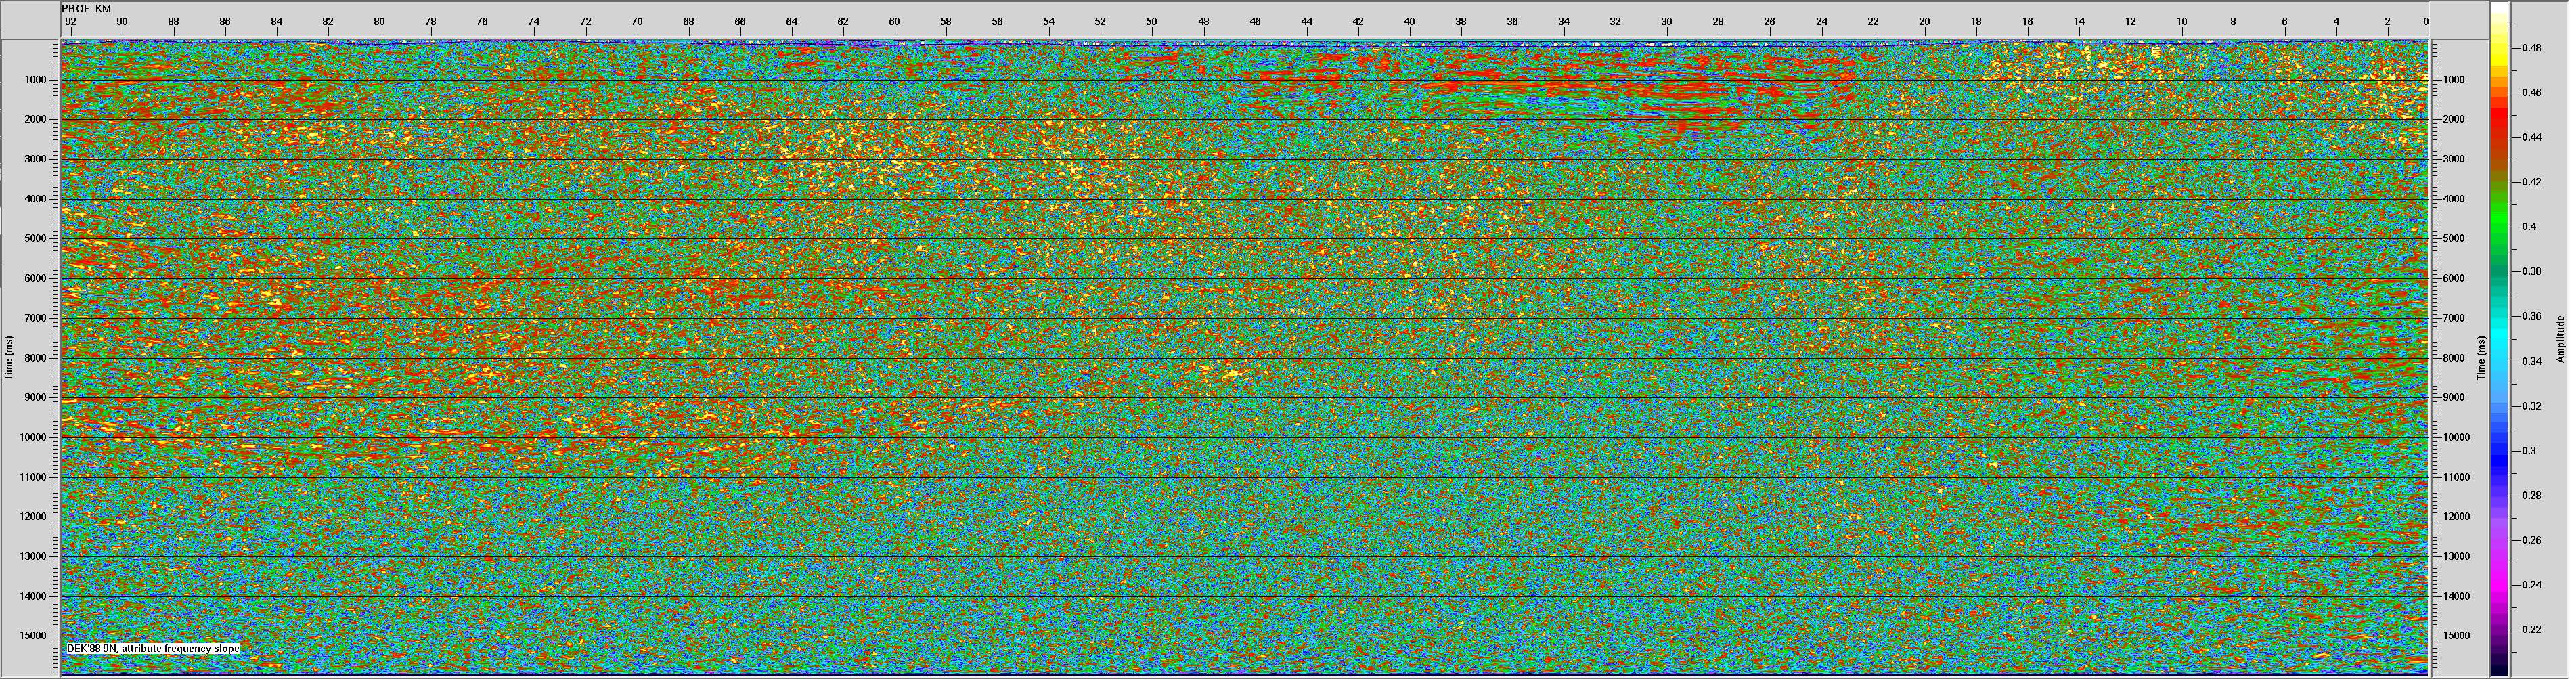Image resolution: width=2570 pixels, height=679 pixels.
Task: Click the PROF_KM axis header label
Action: (86, 8)
